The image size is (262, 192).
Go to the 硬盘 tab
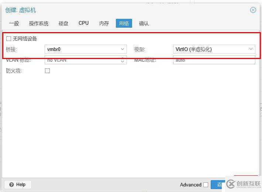point(63,23)
